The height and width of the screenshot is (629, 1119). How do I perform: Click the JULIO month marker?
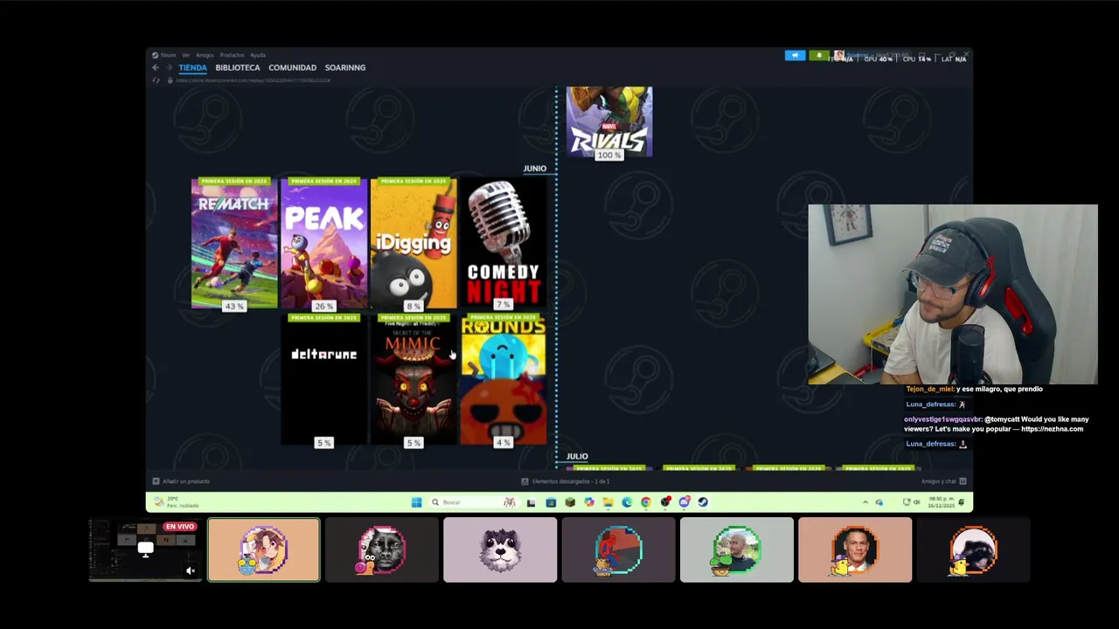pyautogui.click(x=577, y=456)
